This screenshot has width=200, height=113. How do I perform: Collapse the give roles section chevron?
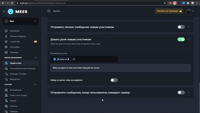188,39
